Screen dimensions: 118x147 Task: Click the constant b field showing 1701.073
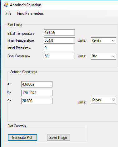click(37, 93)
